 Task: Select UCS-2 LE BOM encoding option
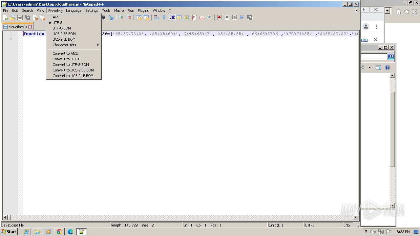coord(74,39)
